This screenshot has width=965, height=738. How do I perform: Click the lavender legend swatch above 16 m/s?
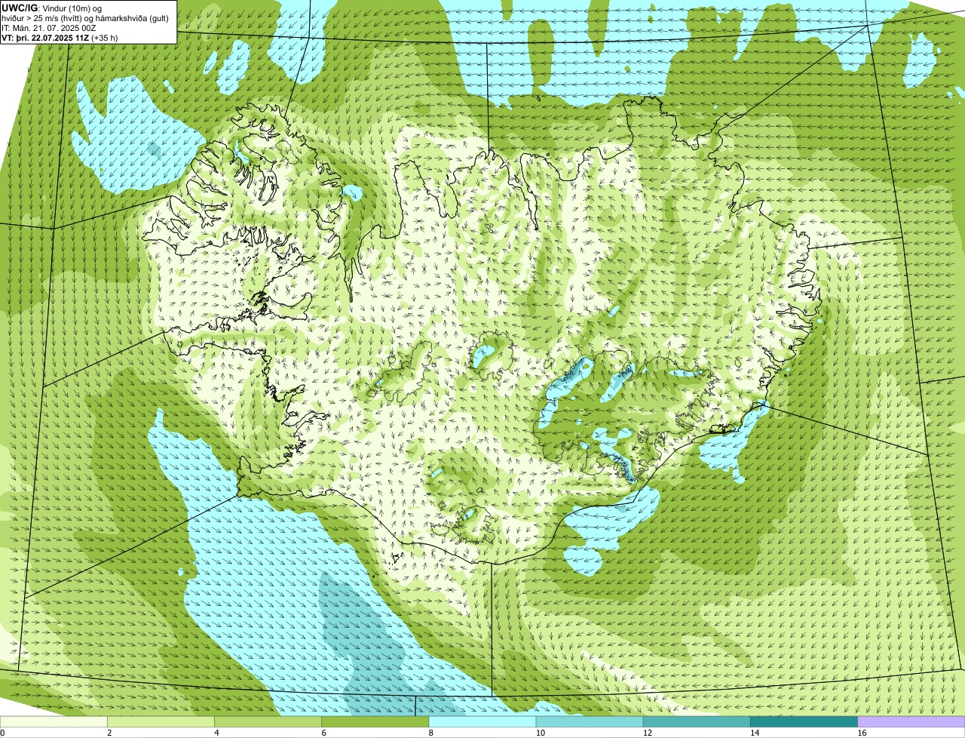tap(911, 721)
